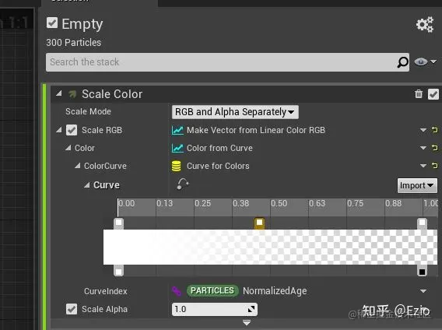
Task: Collapse the ColorCurve row
Action: point(78,166)
